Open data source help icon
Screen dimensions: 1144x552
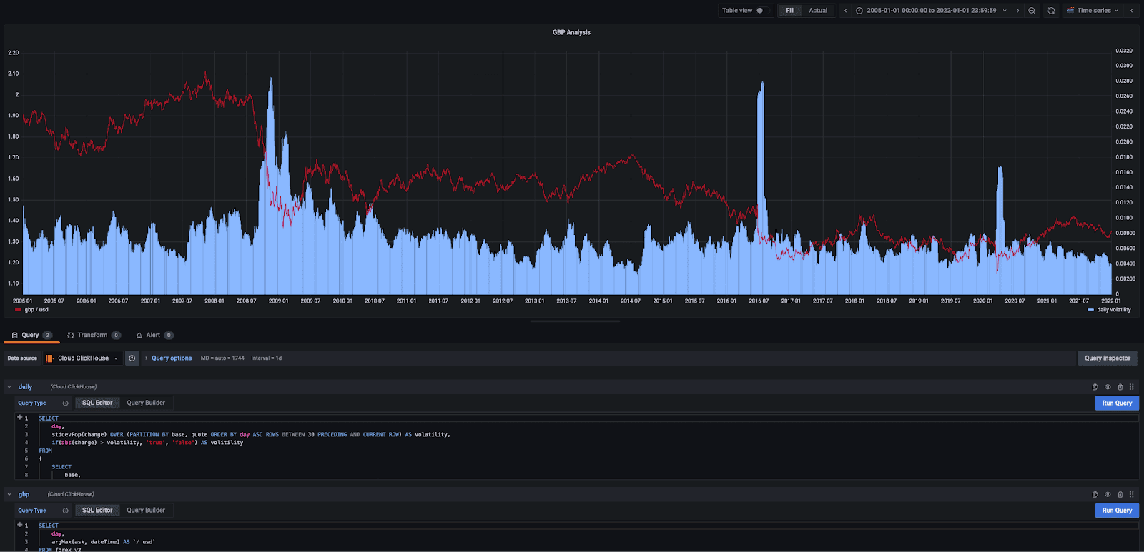coord(132,358)
